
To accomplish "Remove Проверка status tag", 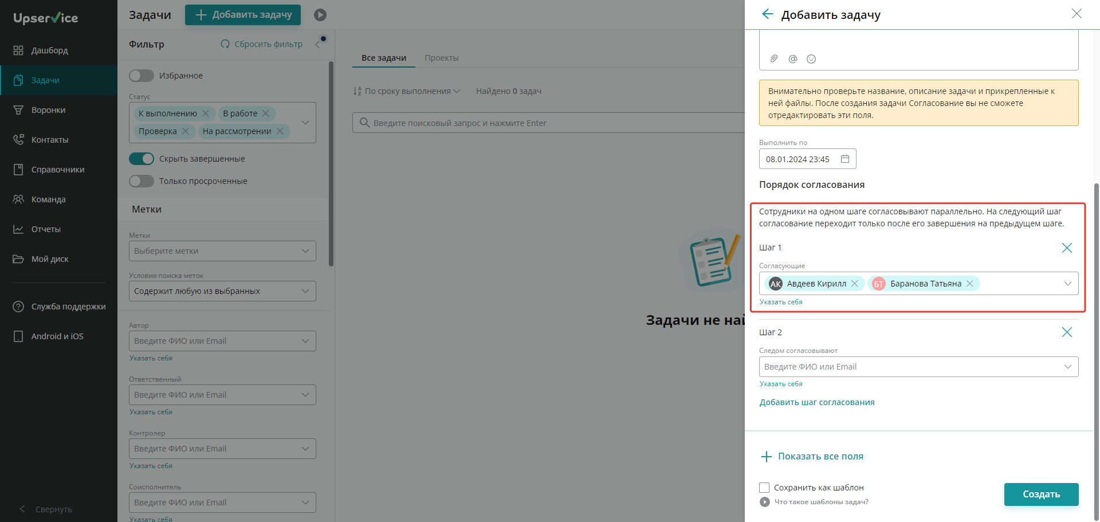I will tap(186, 131).
